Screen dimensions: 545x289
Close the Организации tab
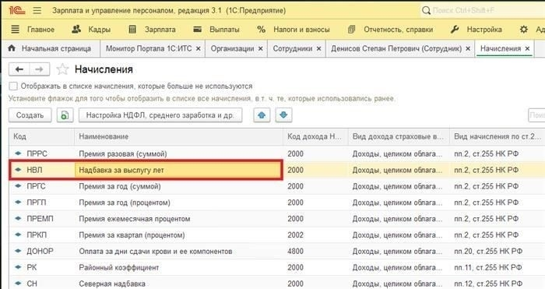(x=260, y=49)
